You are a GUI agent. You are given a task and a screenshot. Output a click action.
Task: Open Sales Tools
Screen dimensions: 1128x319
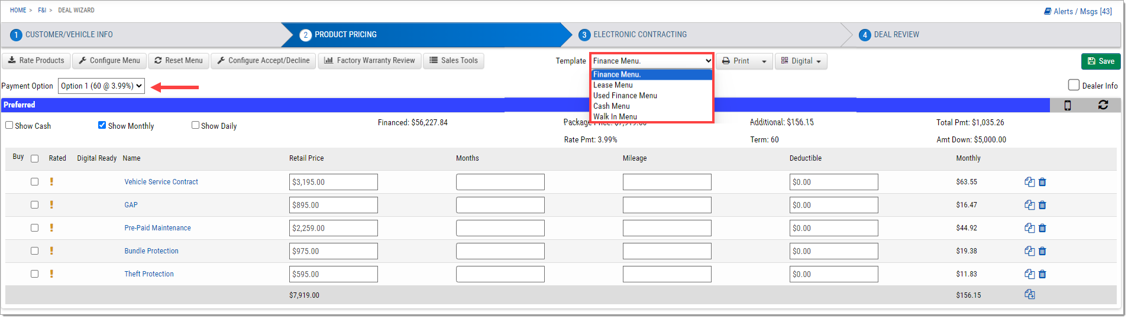click(454, 61)
